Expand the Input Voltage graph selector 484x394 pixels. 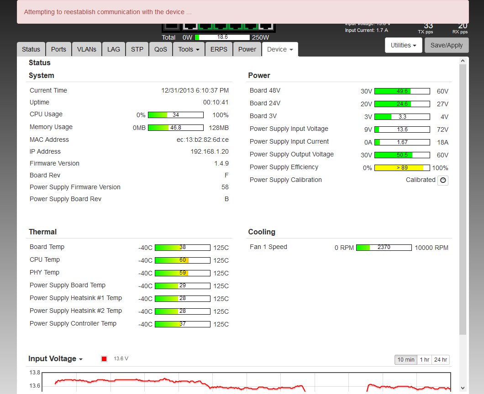[x=56, y=359]
